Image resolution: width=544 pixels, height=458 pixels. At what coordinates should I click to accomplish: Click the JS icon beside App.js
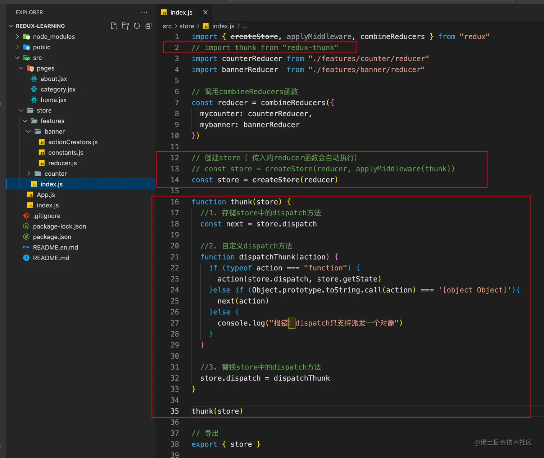coord(30,195)
